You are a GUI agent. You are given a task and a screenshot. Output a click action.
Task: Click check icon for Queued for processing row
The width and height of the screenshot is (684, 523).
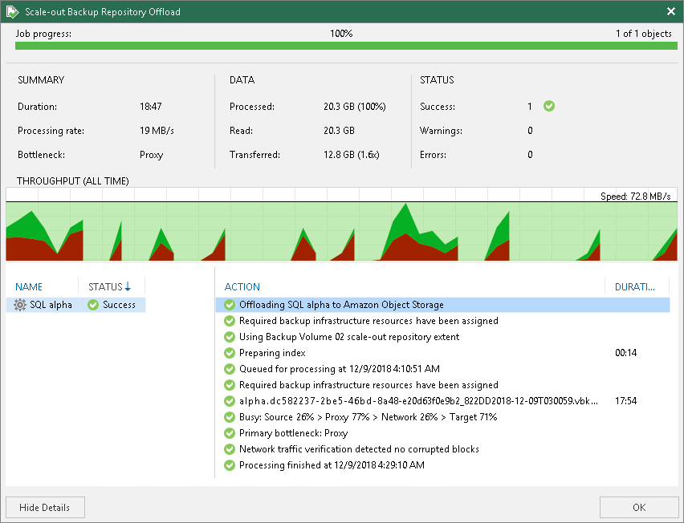point(230,369)
